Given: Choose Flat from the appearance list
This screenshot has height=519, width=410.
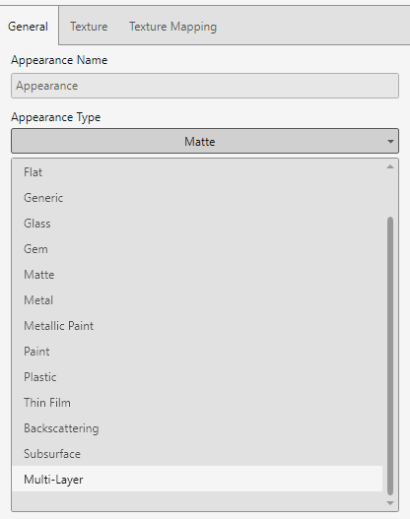Looking at the screenshot, I should (x=197, y=172).
